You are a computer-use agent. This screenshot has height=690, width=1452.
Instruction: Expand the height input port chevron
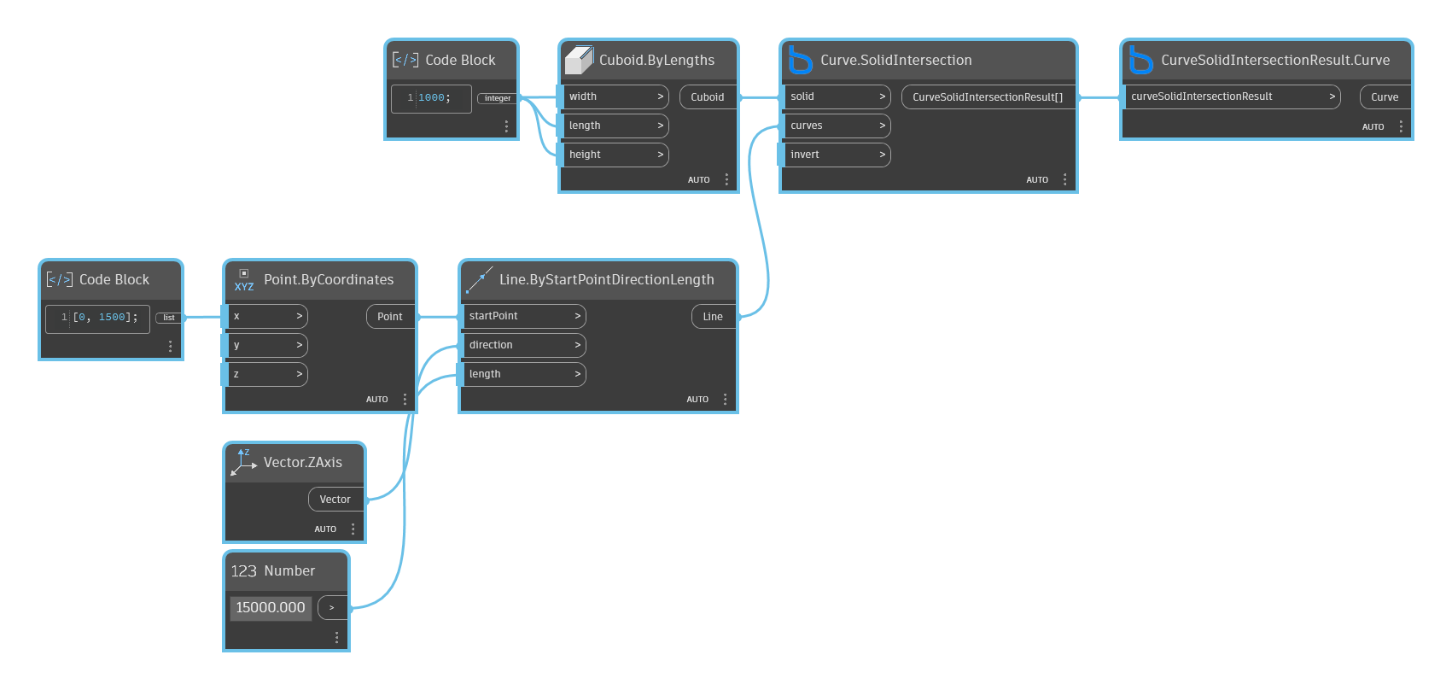point(660,155)
